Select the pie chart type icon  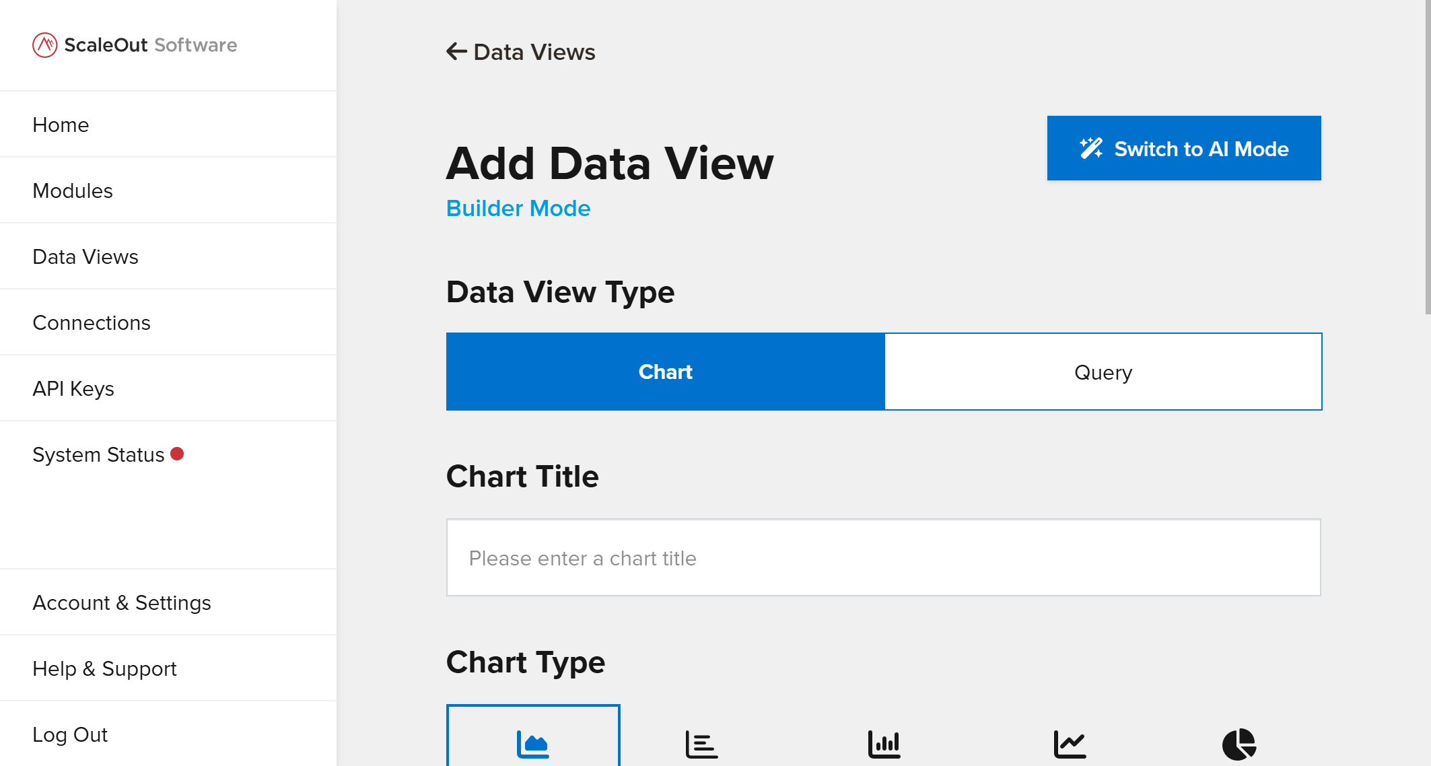click(x=1241, y=744)
